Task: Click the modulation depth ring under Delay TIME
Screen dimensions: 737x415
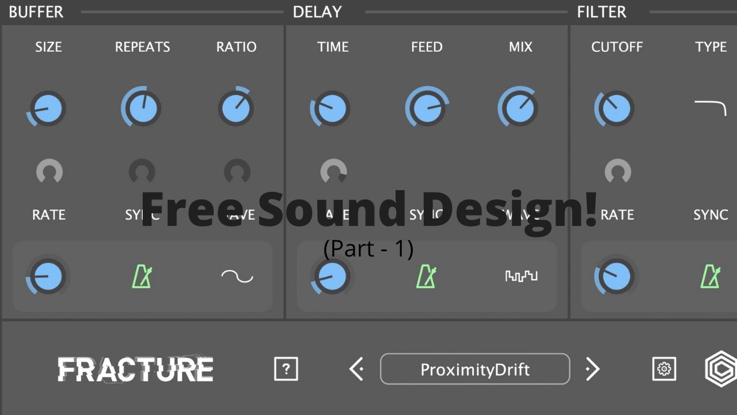Action: [x=333, y=171]
